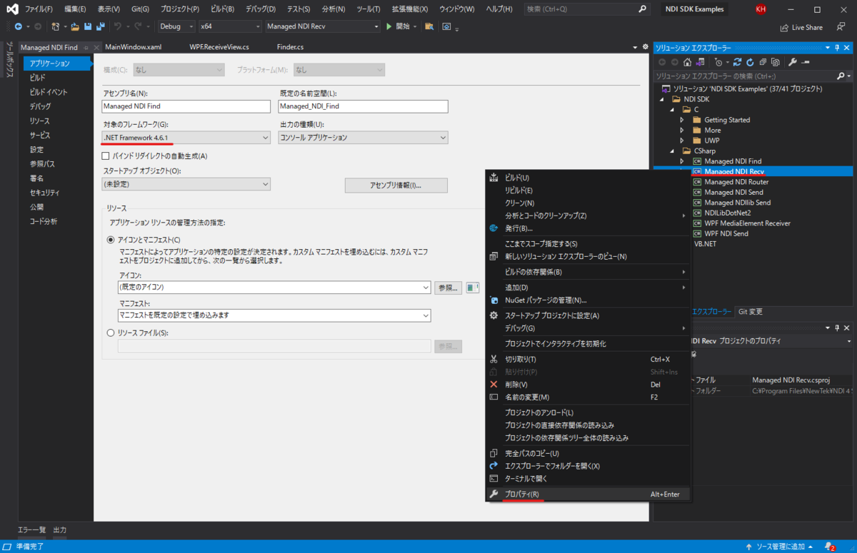Viewport: 857px width, 553px height.
Task: Click the undo arrow in the toolbar
Action: pyautogui.click(x=117, y=26)
